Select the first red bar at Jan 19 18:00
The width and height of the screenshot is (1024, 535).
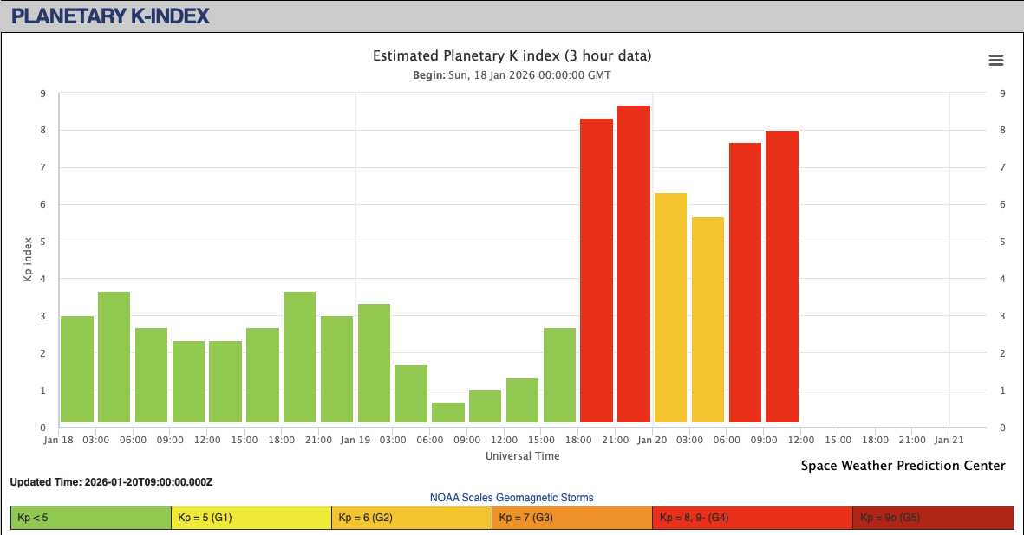click(597, 270)
